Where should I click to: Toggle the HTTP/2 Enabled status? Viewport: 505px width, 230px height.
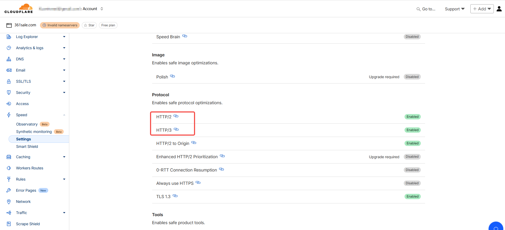coord(413,117)
